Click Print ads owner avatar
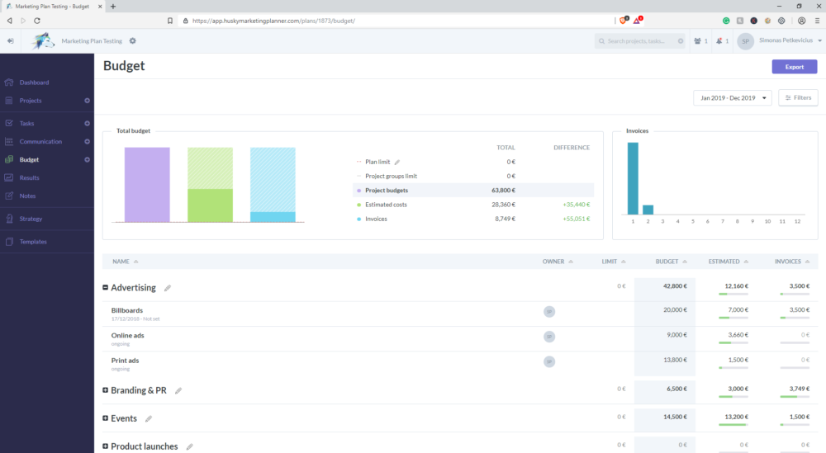 pyautogui.click(x=549, y=361)
